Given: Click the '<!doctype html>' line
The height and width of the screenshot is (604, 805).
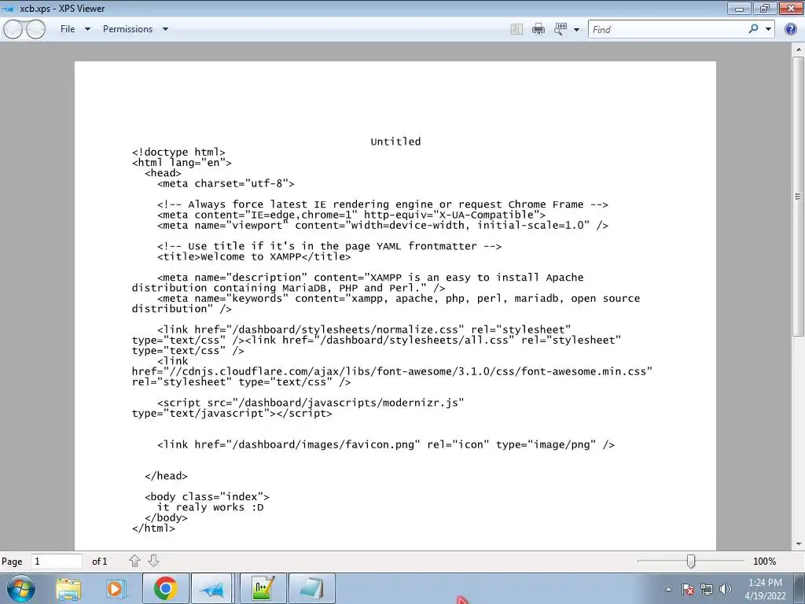Looking at the screenshot, I should [178, 152].
